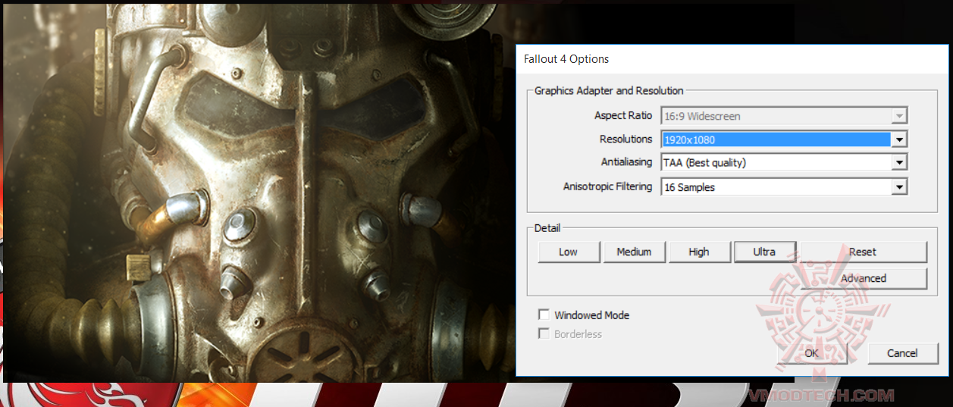Expand the Anisotropic Filtering dropdown arrow
This screenshot has height=407, width=953.
[x=899, y=187]
